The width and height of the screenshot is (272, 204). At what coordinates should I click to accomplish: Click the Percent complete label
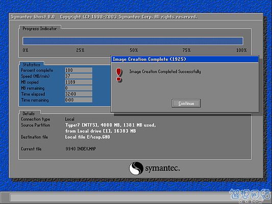[37, 70]
